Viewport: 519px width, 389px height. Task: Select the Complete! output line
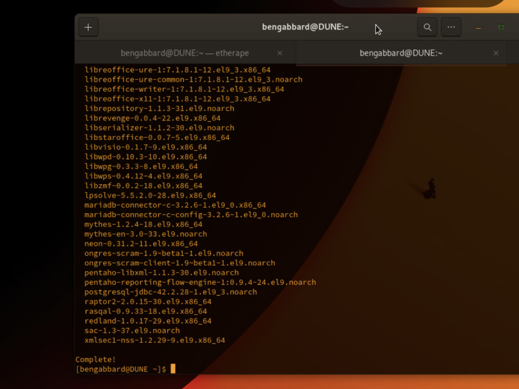pos(95,359)
